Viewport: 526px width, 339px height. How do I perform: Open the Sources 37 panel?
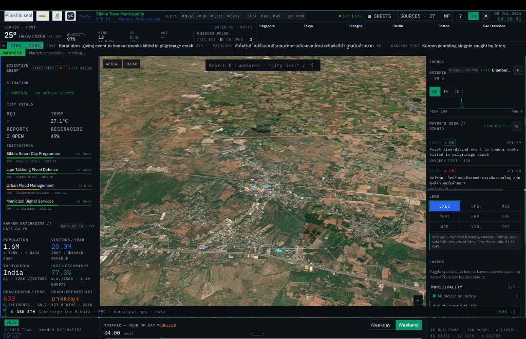coord(417,16)
